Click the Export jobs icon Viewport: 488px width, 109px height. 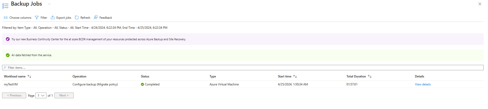click(53, 18)
